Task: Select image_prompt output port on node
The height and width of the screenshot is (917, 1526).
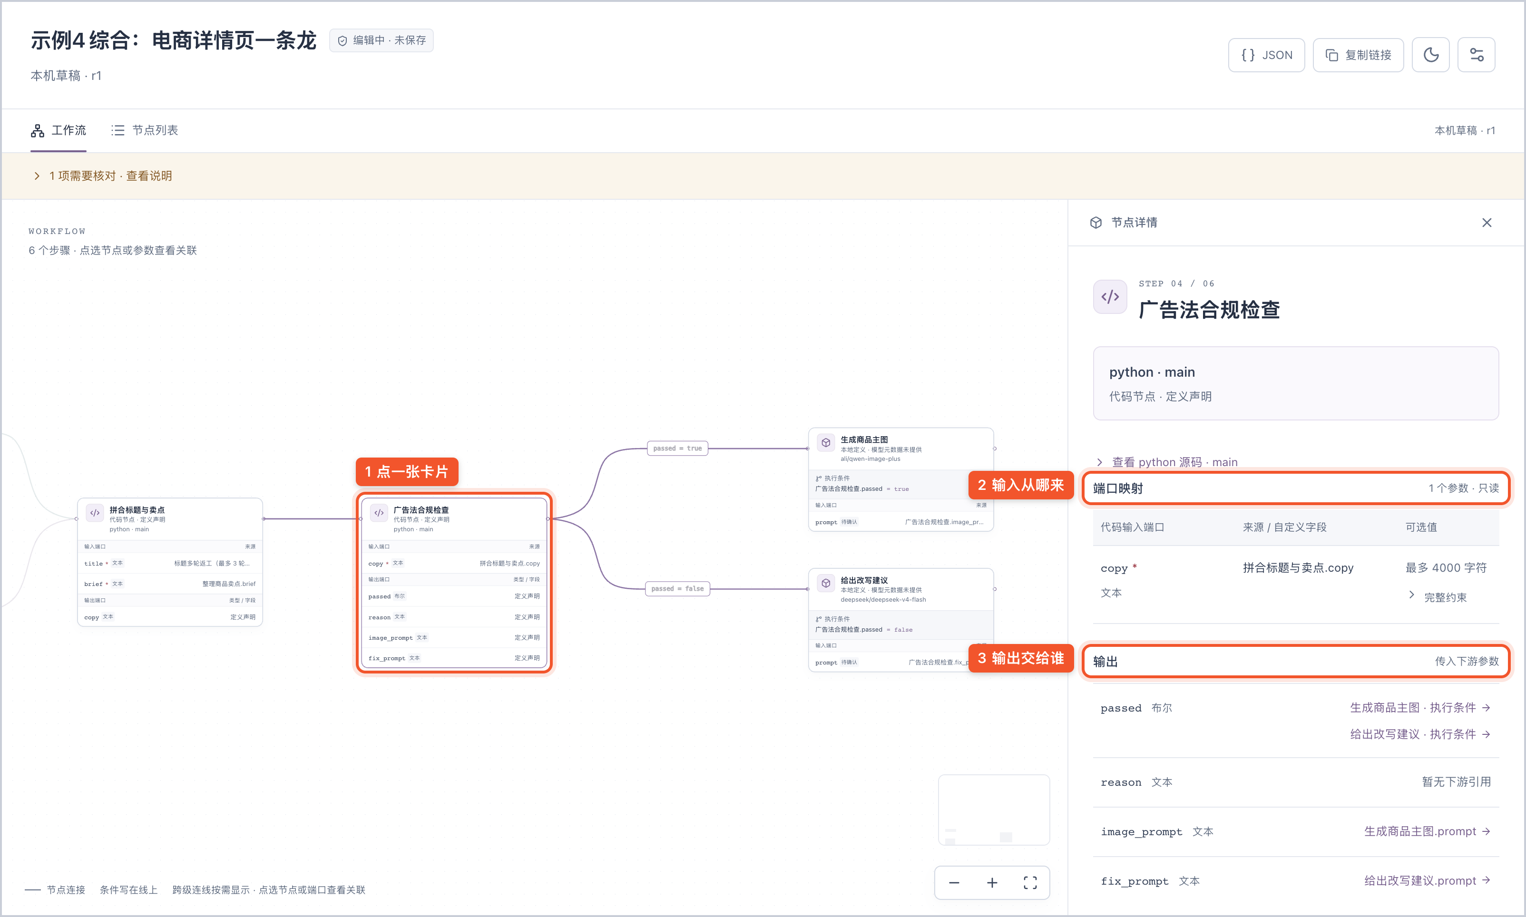Action: click(x=454, y=637)
